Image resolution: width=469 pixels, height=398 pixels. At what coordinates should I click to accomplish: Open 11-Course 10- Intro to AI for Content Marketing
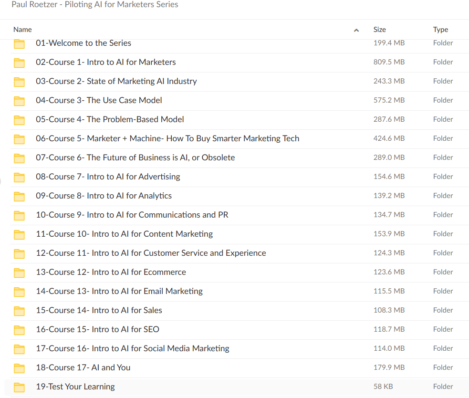pyautogui.click(x=124, y=234)
